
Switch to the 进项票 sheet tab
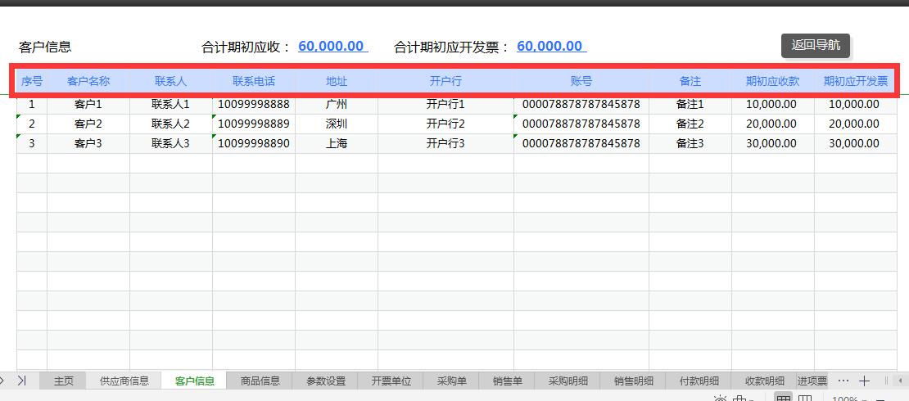812,381
